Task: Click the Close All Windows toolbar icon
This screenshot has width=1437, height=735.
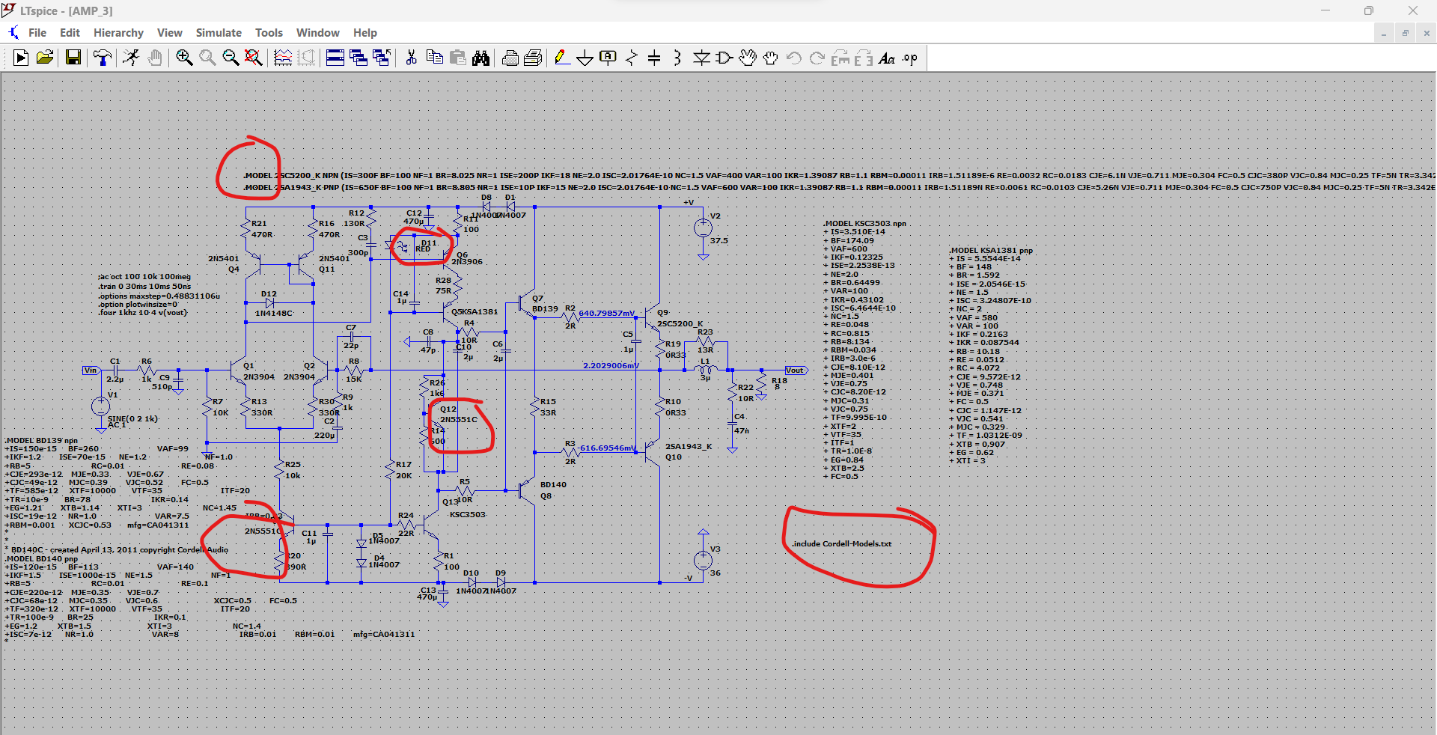Action: pyautogui.click(x=382, y=58)
